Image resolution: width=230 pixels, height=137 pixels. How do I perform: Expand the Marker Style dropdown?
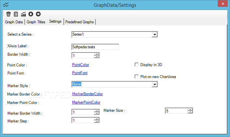click(155, 85)
